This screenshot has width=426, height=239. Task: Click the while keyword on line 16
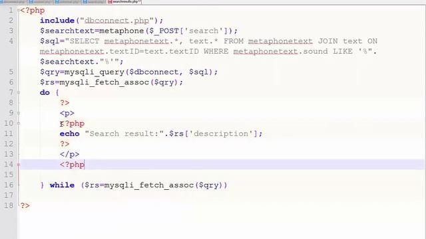pos(62,185)
